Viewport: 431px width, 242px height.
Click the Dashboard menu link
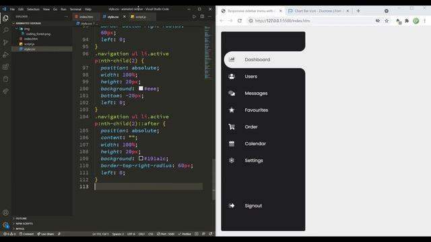pyautogui.click(x=257, y=60)
